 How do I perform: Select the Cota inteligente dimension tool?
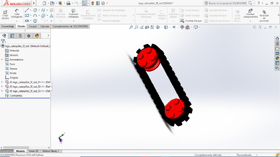coord(17,14)
